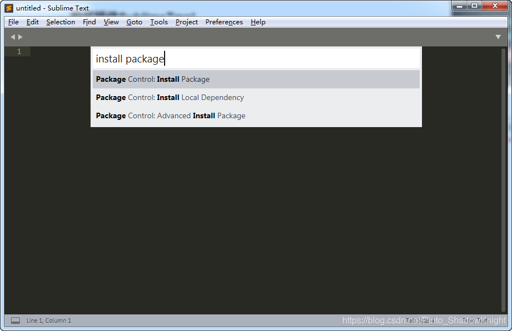The width and height of the screenshot is (512, 331).
Task: Open the Find menu
Action: pos(89,22)
